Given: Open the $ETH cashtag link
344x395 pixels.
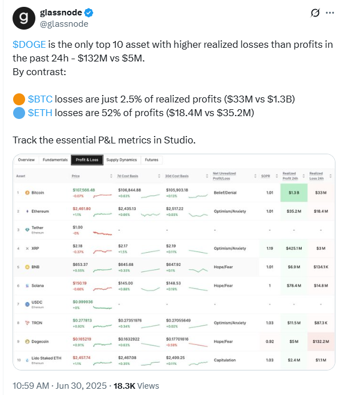Looking at the screenshot, I should 41,112.
